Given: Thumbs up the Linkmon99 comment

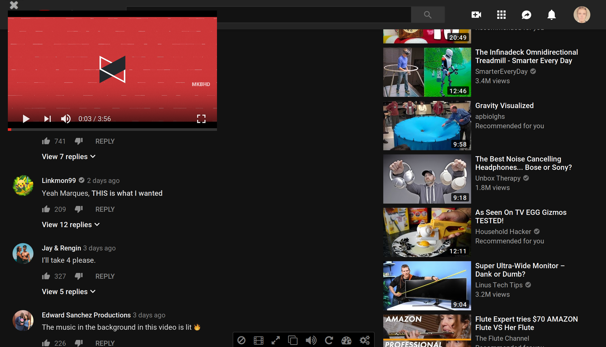Looking at the screenshot, I should 46,209.
